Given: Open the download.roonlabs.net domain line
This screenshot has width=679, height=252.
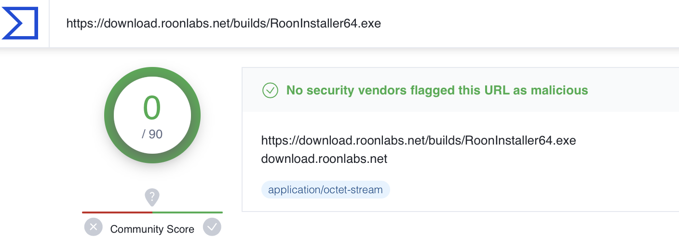Looking at the screenshot, I should [x=324, y=159].
